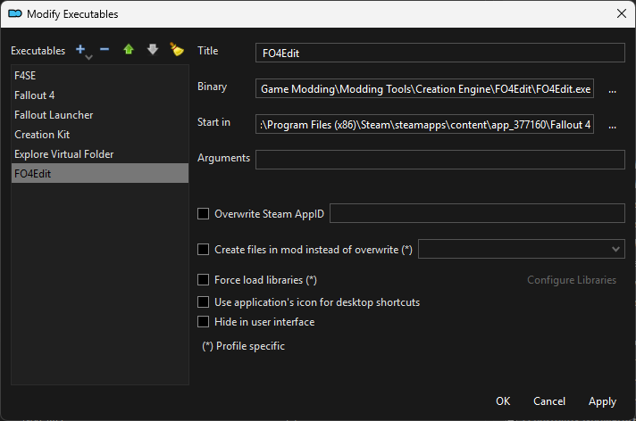Browse for Start in folder ellipsis

pos(612,125)
